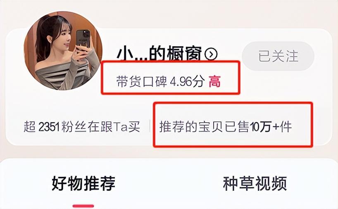Screen dimensions: 338x209
Task: Click the pink 高 rating tag
Action: pos(214,82)
